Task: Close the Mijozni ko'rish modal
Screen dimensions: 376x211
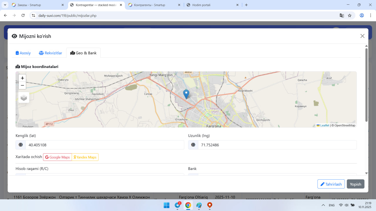Action: (x=362, y=36)
